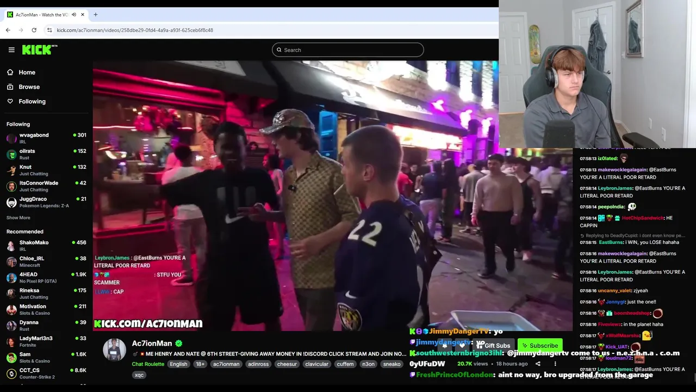Click the Subscribe button
The image size is (696, 392).
tap(540, 346)
